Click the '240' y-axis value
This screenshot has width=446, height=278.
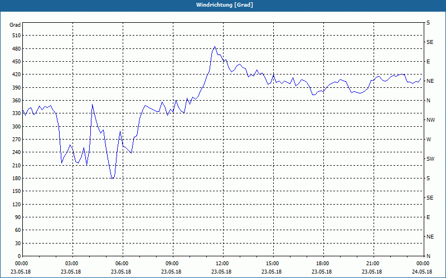pyautogui.click(x=17, y=152)
